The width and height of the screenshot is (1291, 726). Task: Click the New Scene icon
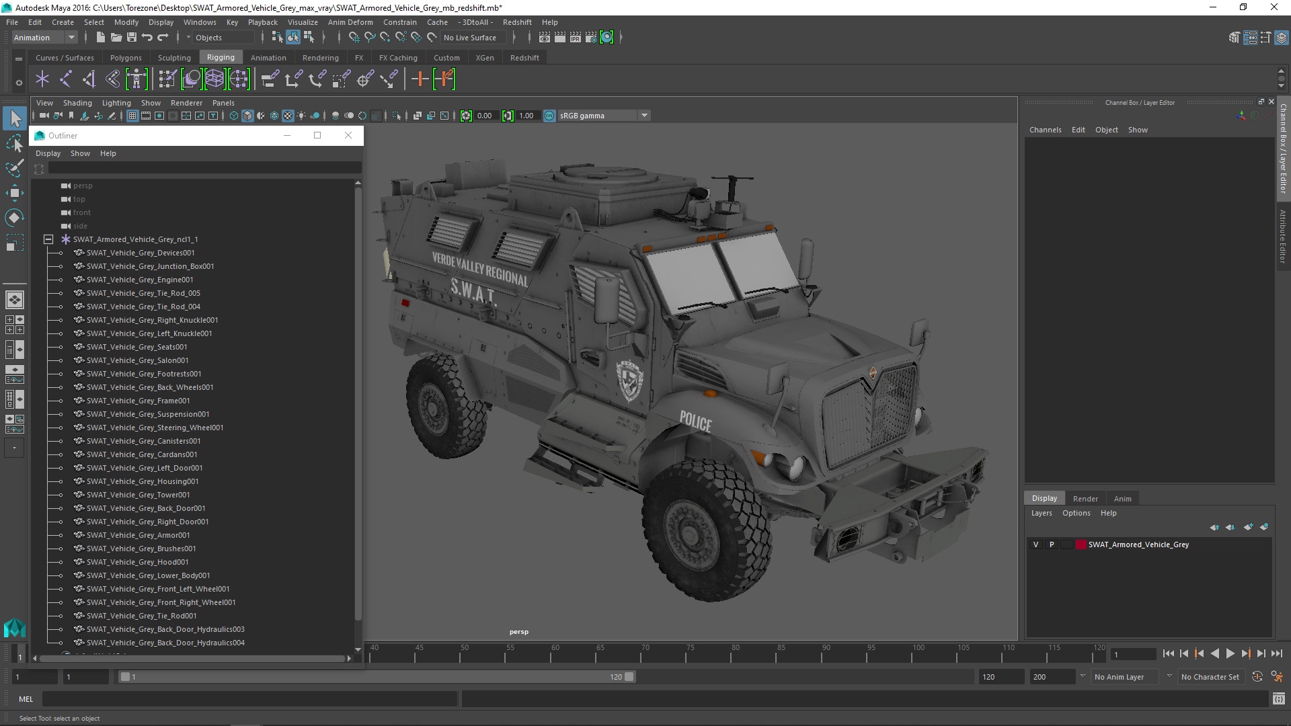pos(100,38)
